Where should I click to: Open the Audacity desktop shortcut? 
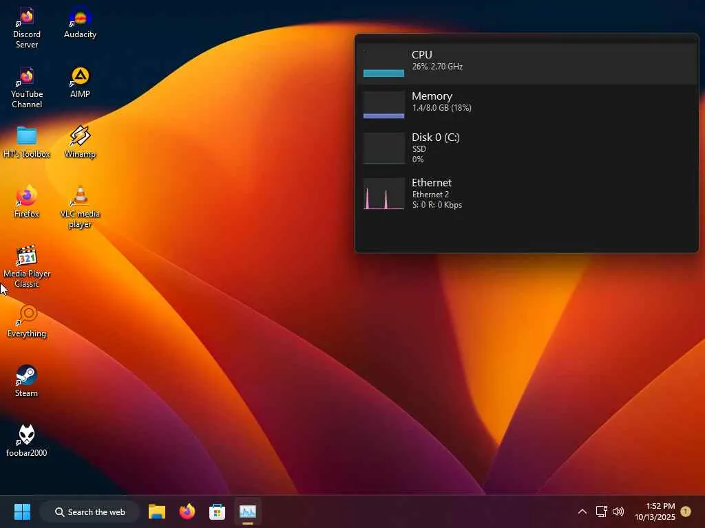pyautogui.click(x=80, y=23)
